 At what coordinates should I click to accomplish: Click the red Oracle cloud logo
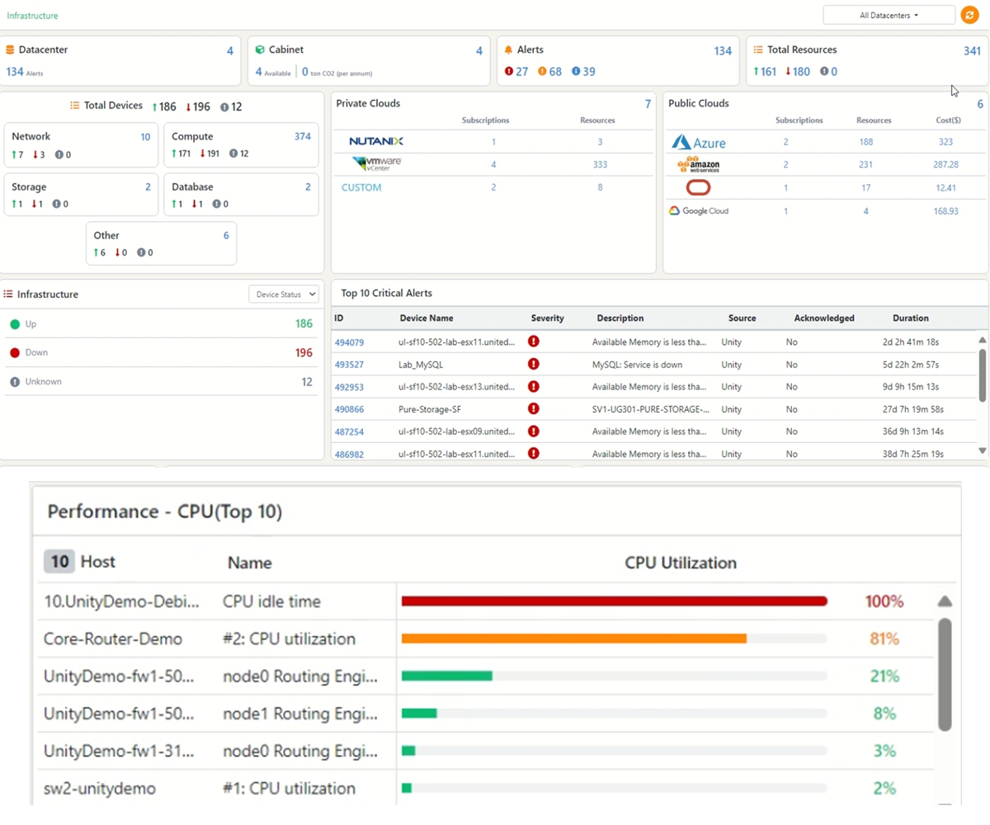698,188
